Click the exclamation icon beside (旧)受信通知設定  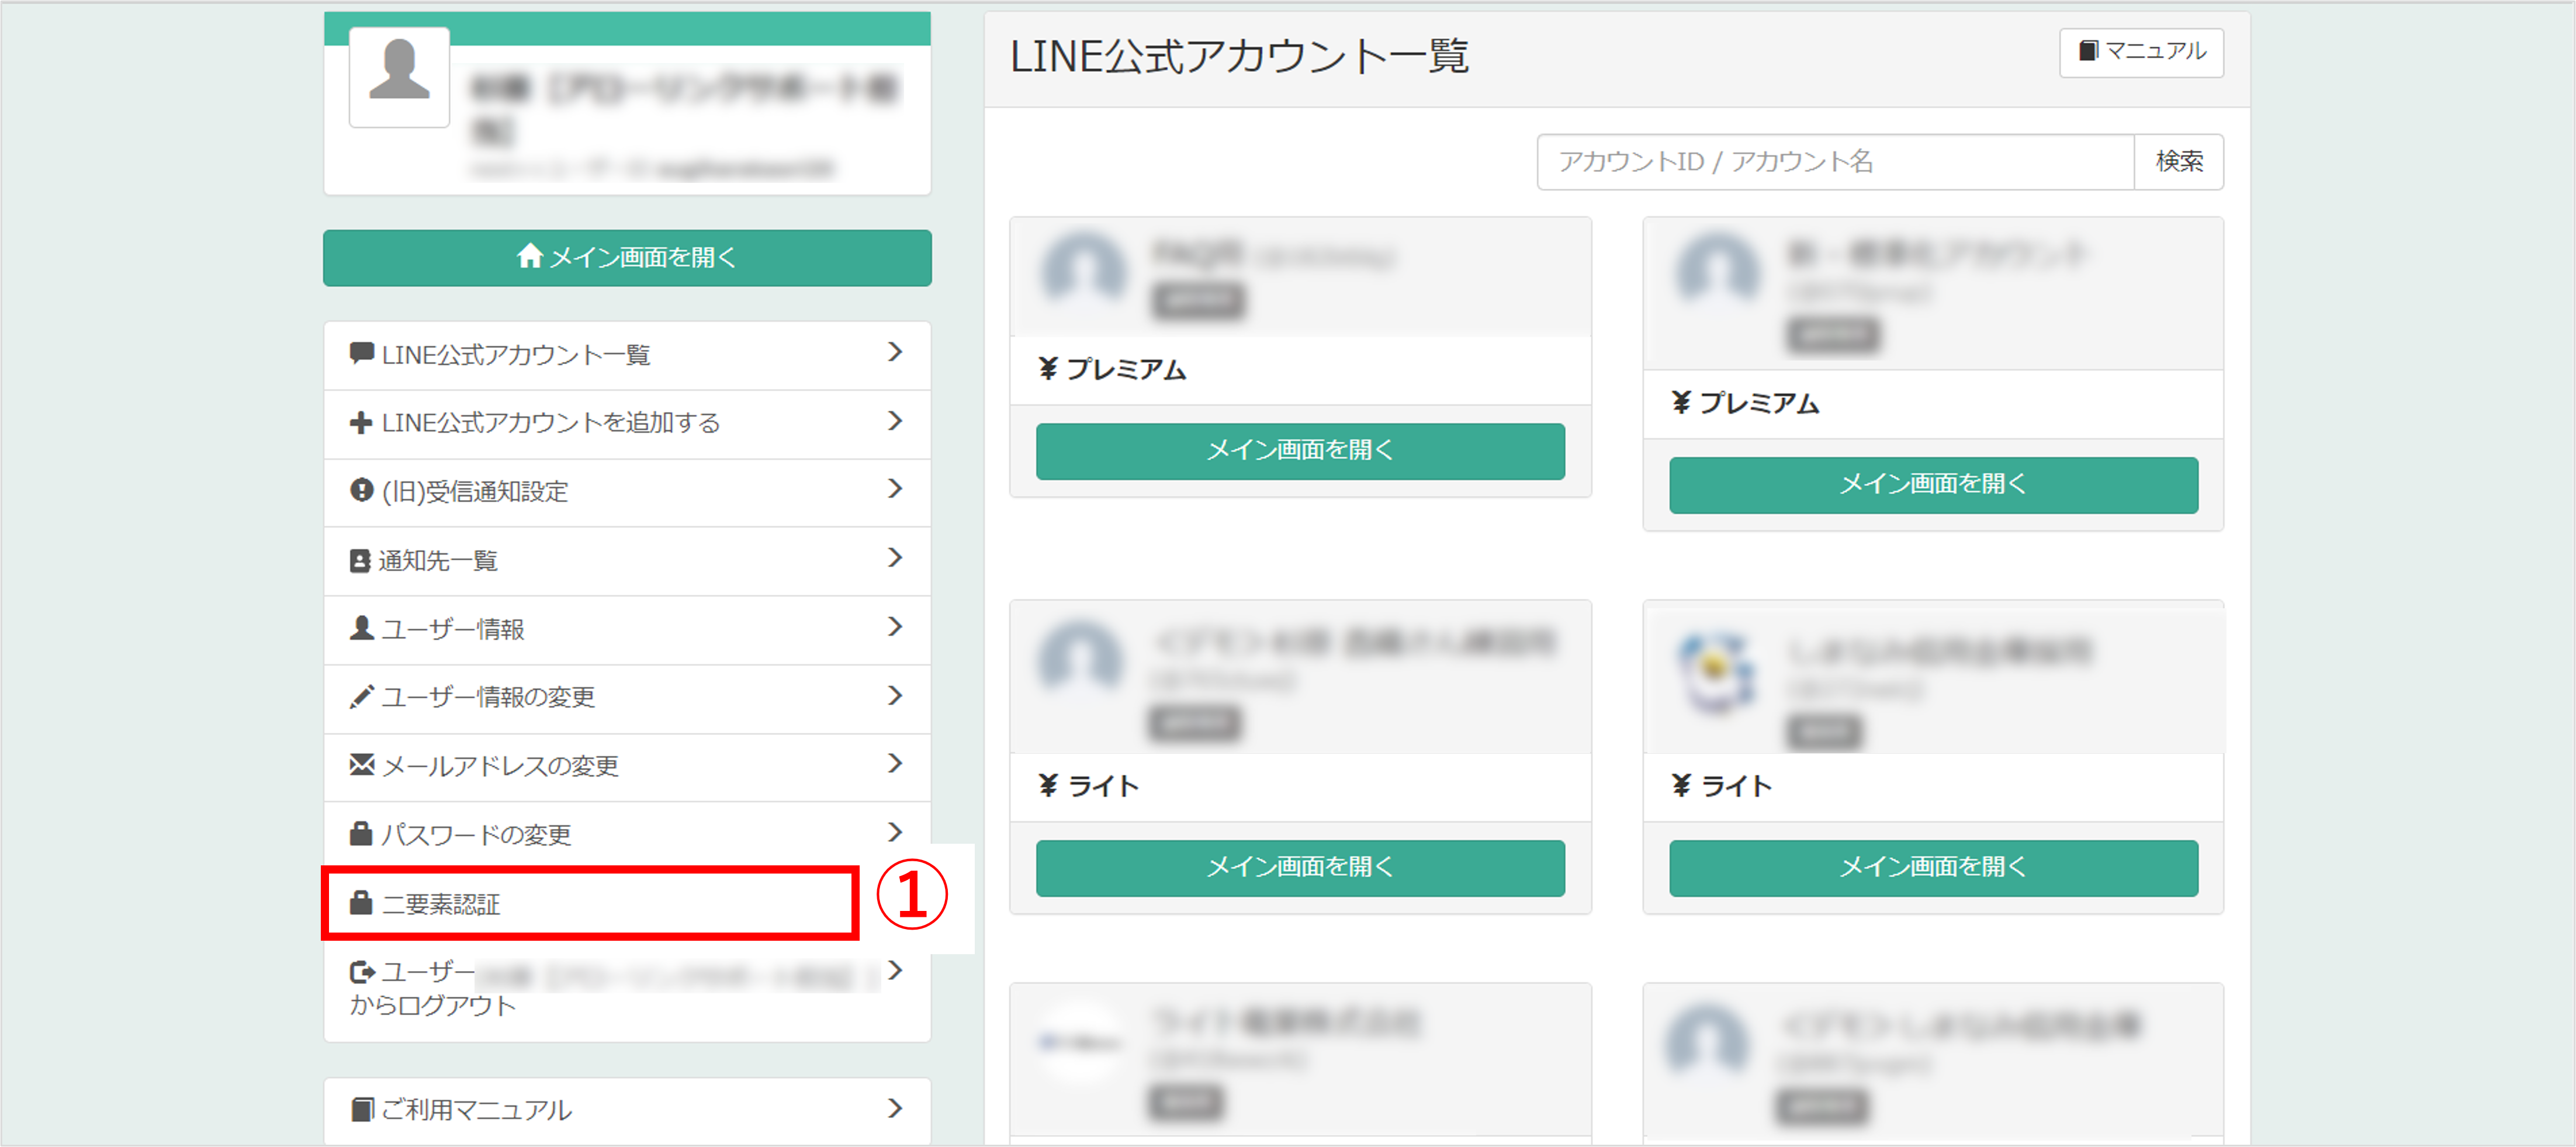pos(361,490)
